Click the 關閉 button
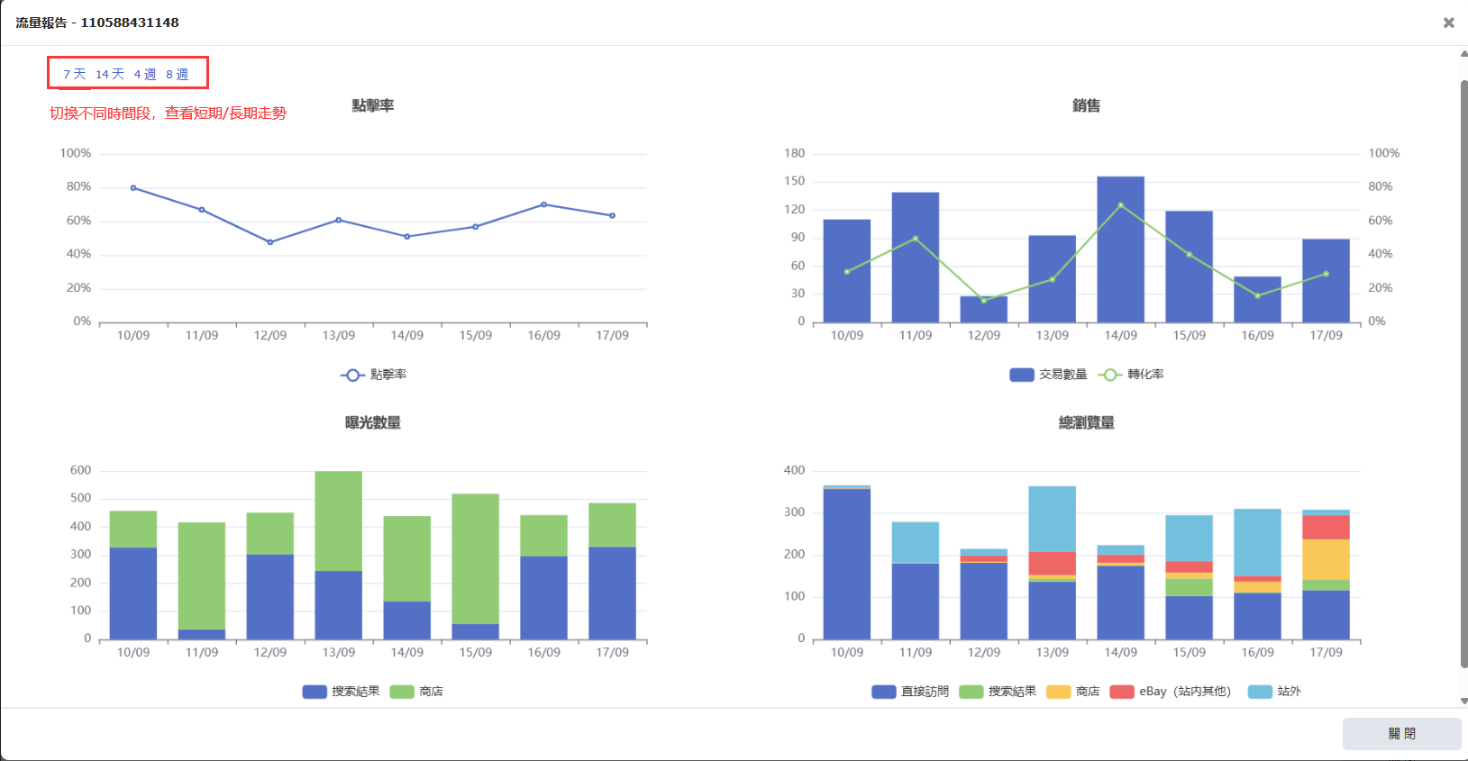1468x761 pixels. pos(1401,733)
